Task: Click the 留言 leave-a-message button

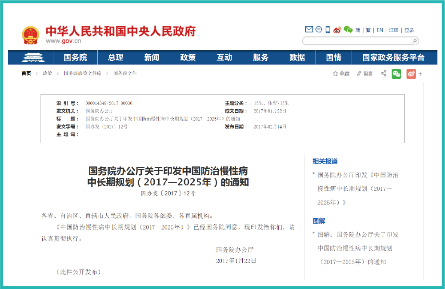Action: click(x=365, y=73)
